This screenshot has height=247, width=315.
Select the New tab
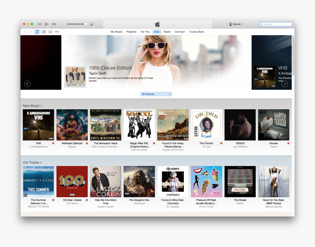(157, 32)
